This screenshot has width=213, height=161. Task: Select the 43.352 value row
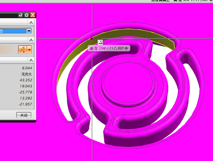point(26,80)
